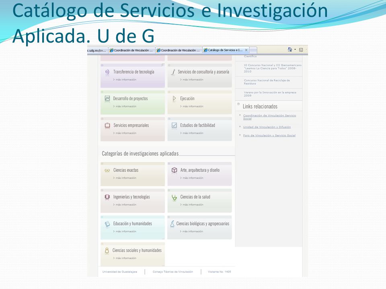386x289 pixels.
Task: Click the Estudios de factibilidad checkmark icon
Action: (x=174, y=125)
